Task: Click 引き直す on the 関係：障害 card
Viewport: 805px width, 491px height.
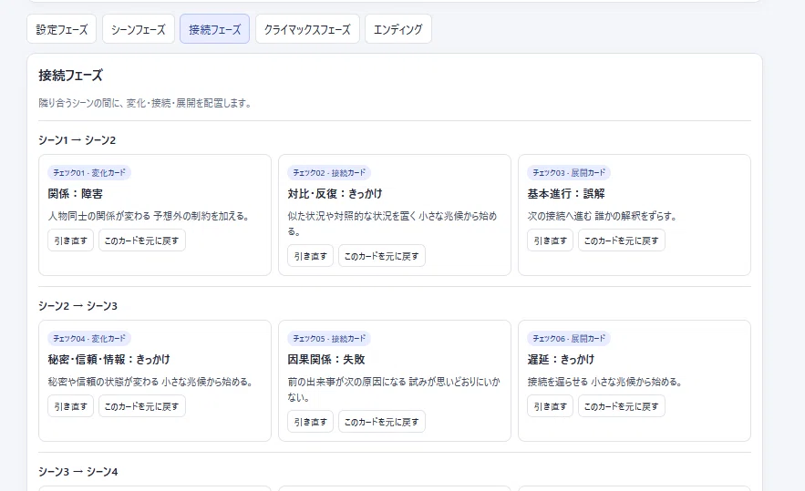Action: [71, 240]
